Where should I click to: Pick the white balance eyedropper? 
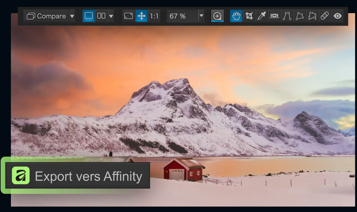tap(262, 16)
